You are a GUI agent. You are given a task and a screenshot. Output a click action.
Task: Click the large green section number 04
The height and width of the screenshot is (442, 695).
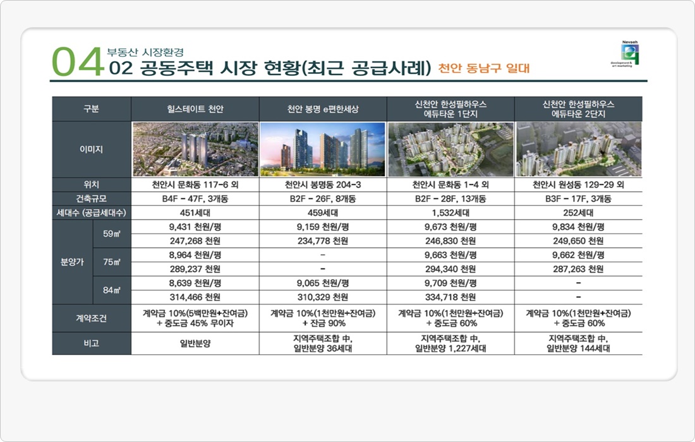[78, 62]
